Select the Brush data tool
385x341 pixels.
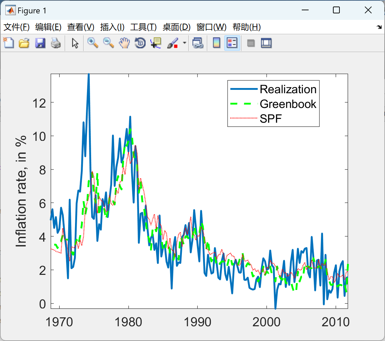coord(173,43)
